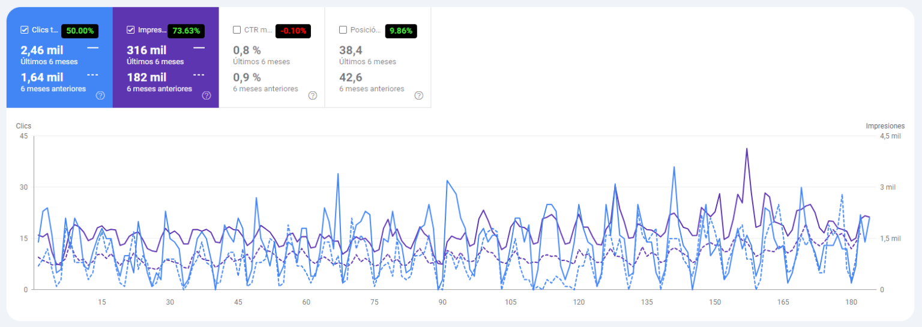Open the help icon in the Impresiones card
The width and height of the screenshot is (922, 327).
[x=206, y=95]
